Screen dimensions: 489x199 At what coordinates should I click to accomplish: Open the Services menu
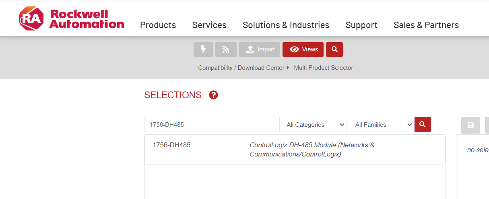pyautogui.click(x=209, y=25)
